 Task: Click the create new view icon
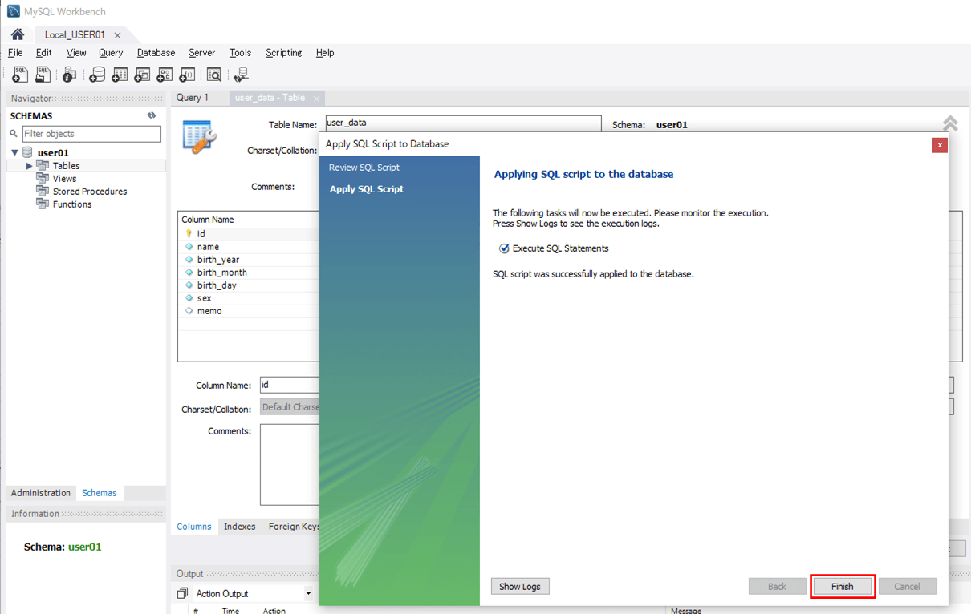pyautogui.click(x=142, y=75)
